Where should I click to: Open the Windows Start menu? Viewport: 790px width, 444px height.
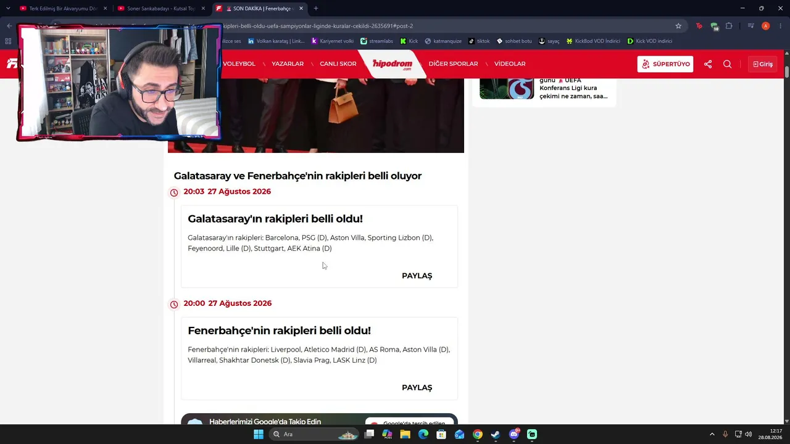pyautogui.click(x=259, y=434)
